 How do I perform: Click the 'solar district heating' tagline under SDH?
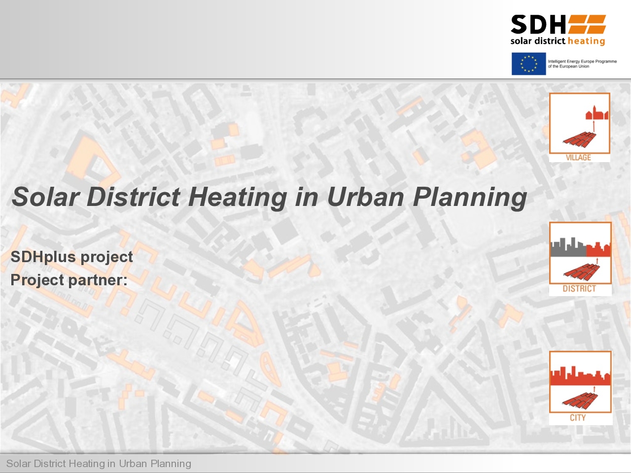click(558, 41)
